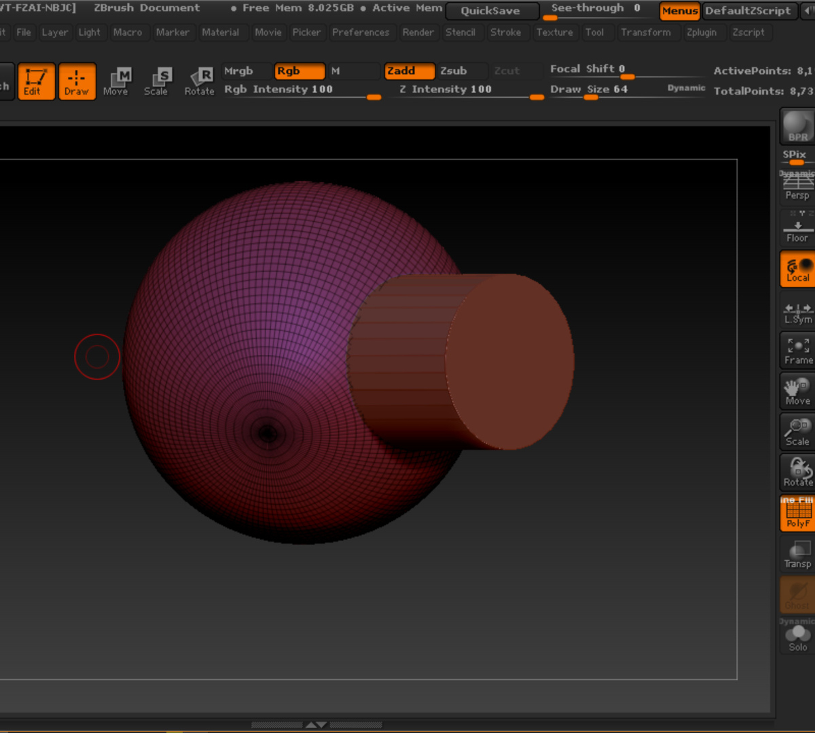Enable Zsub sculpting mode
The image size is (815, 733).
click(455, 71)
